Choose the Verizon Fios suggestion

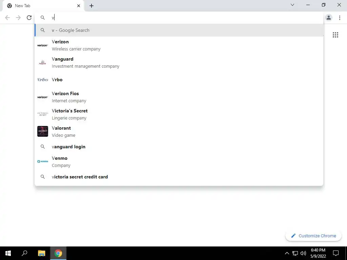click(x=179, y=97)
